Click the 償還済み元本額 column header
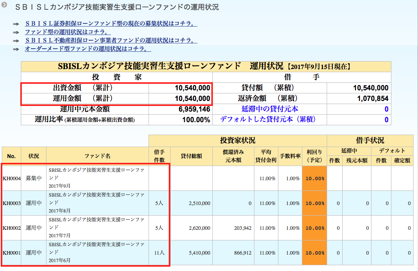The height and width of the screenshot is (271, 418). [x=233, y=156]
